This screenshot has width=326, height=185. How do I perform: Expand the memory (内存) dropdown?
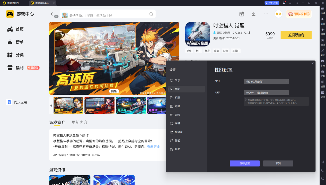[266, 93]
